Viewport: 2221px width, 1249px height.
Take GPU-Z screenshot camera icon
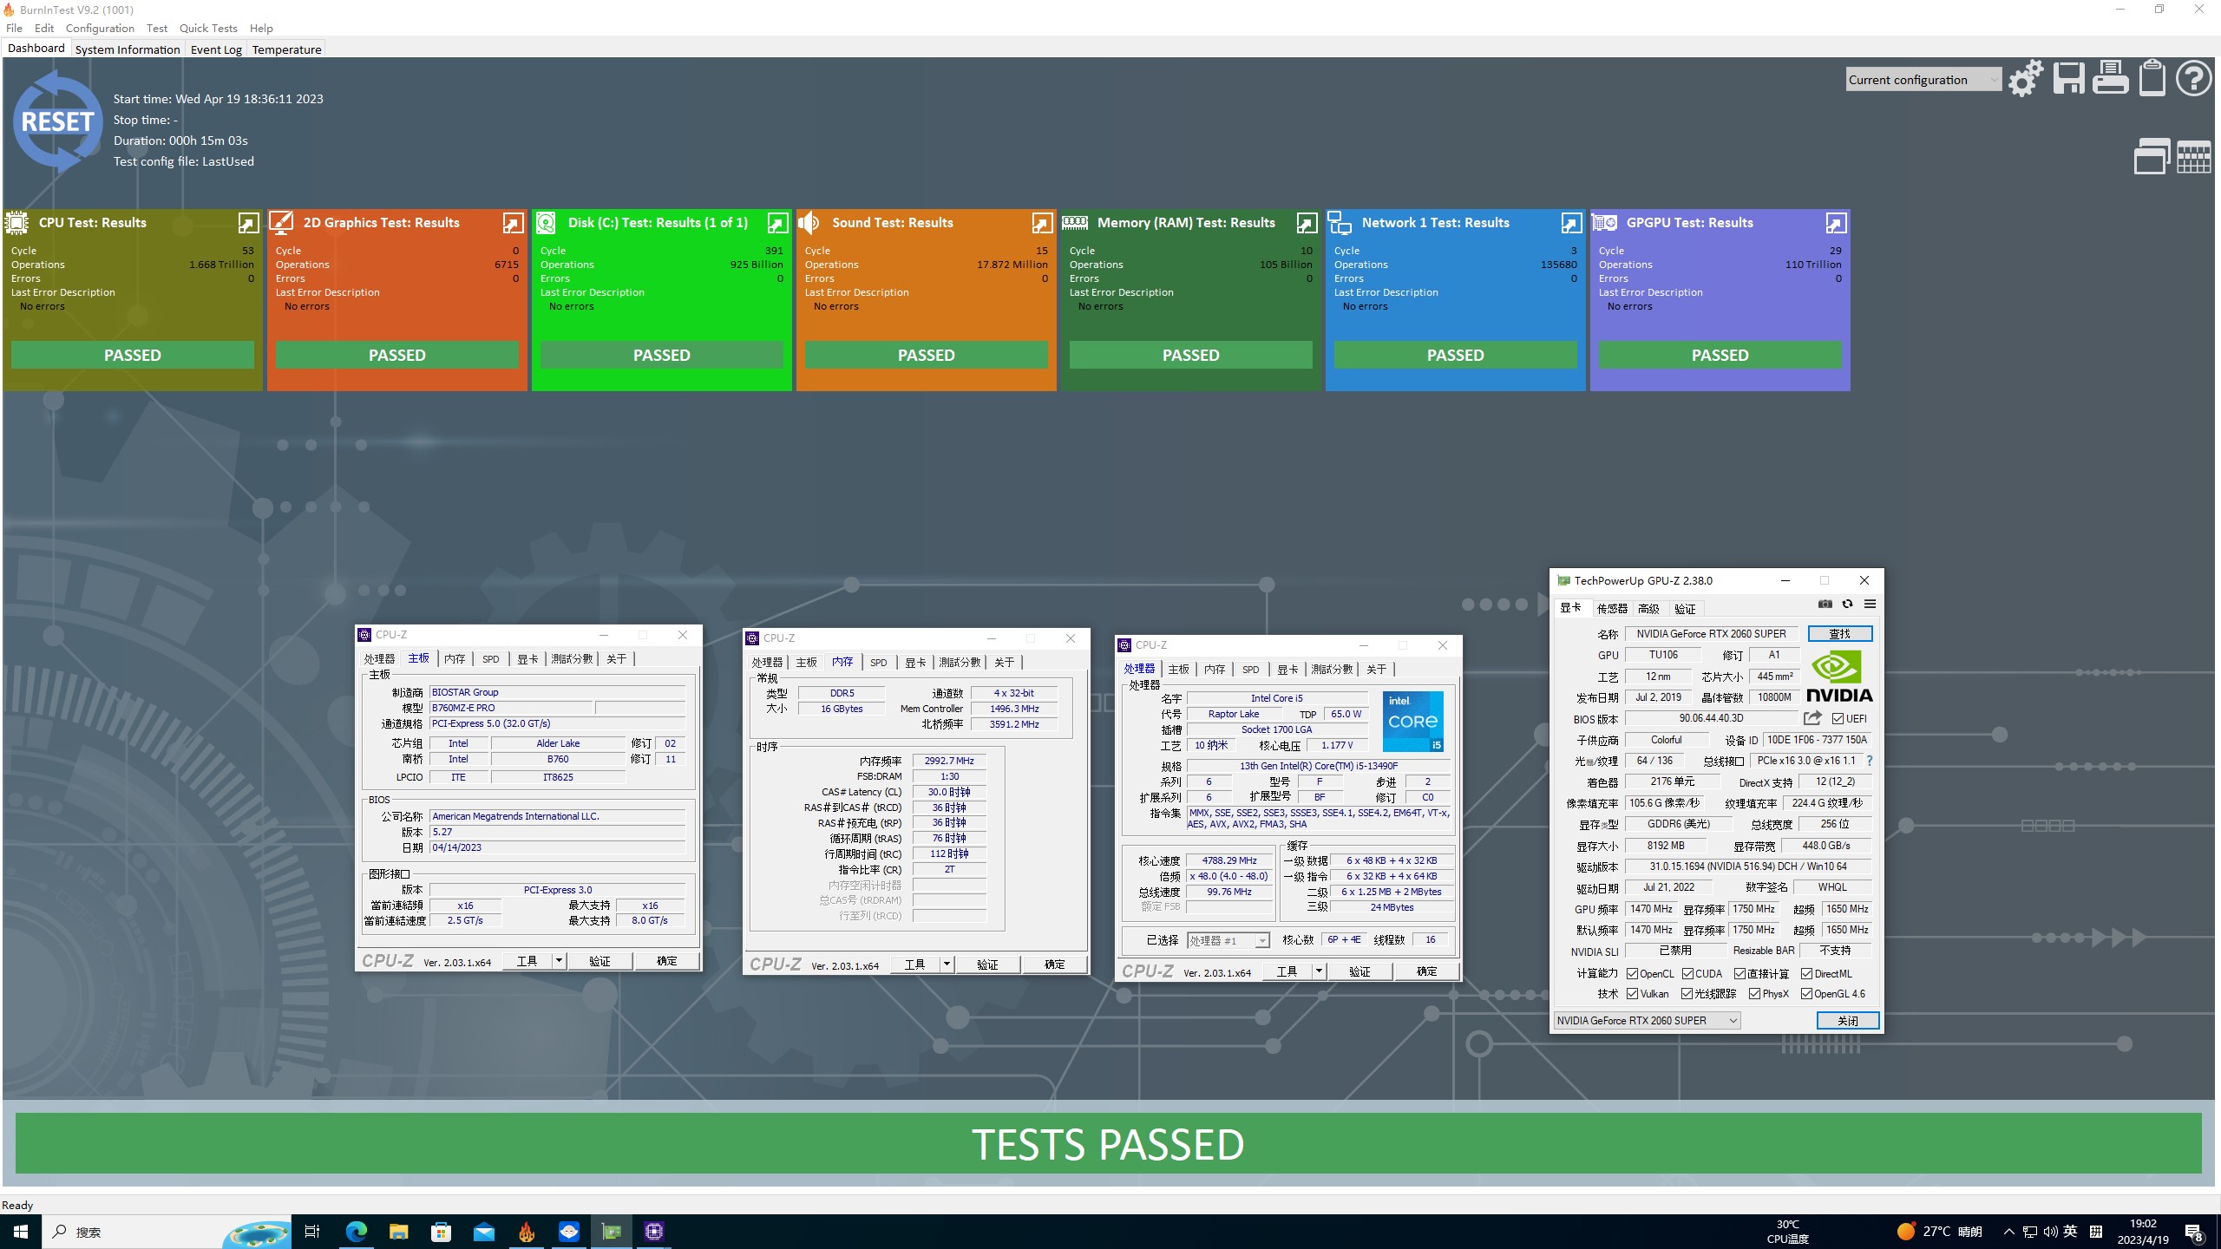click(x=1825, y=604)
